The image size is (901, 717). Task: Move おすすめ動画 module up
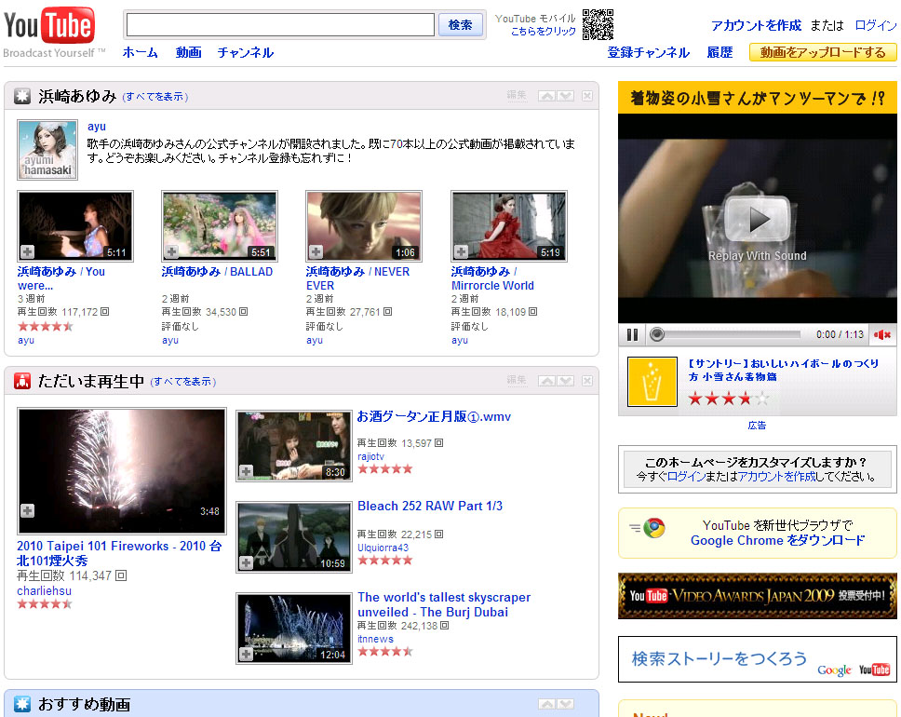[x=547, y=704]
